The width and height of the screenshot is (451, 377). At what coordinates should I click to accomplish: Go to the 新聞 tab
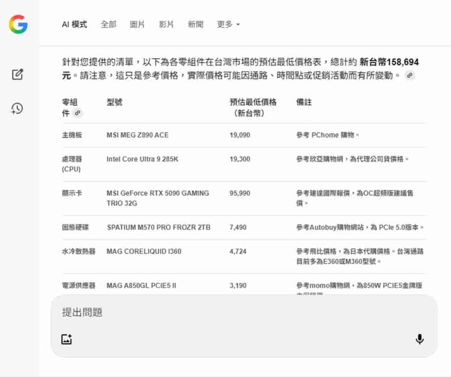(x=196, y=24)
